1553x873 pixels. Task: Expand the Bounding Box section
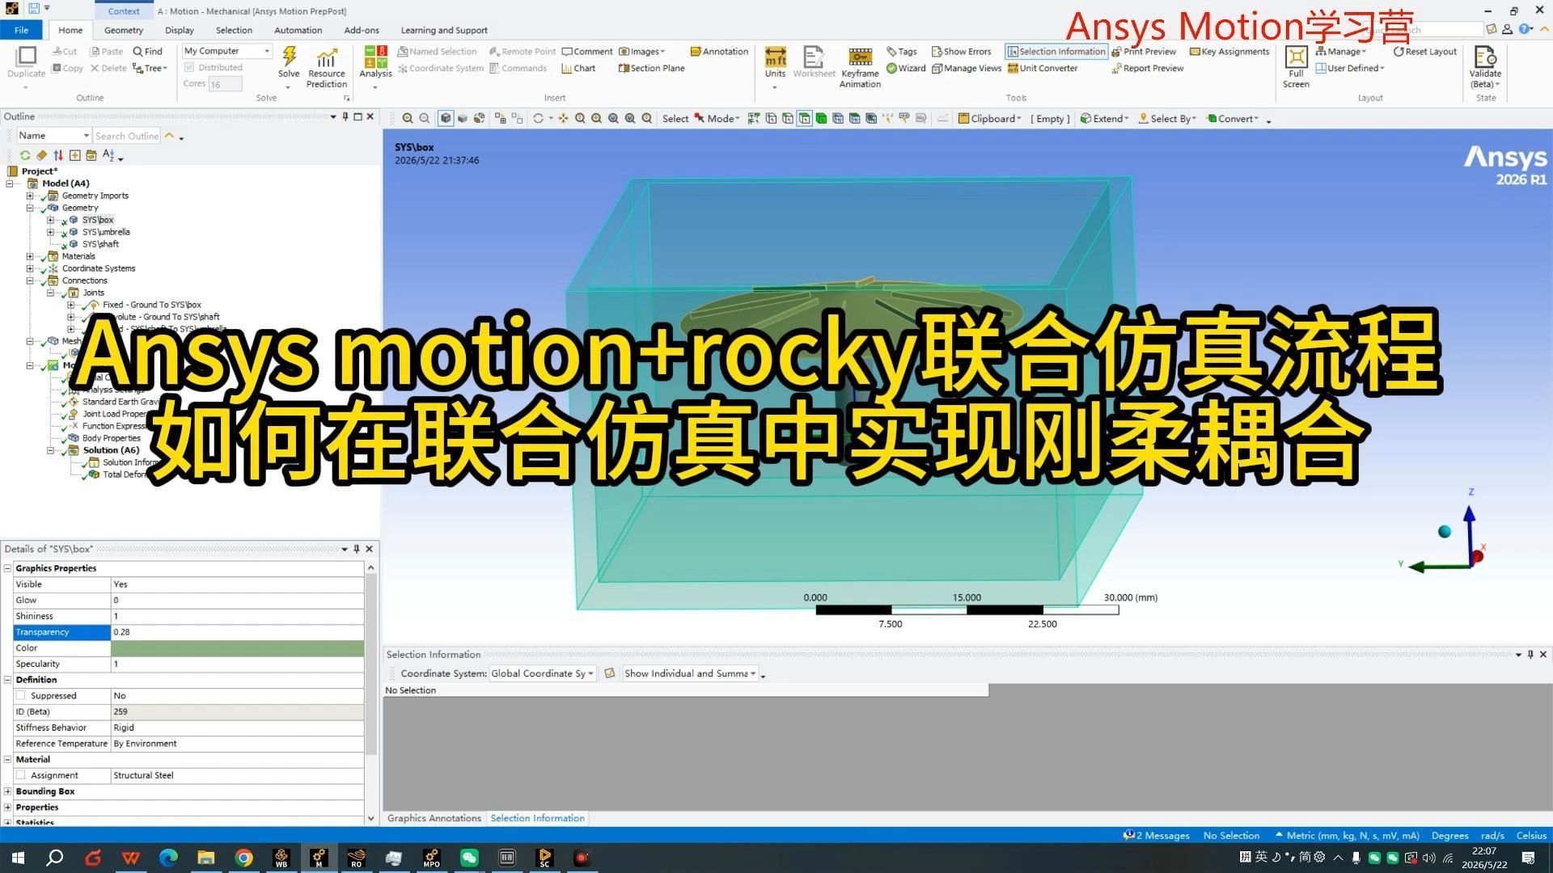(8, 791)
